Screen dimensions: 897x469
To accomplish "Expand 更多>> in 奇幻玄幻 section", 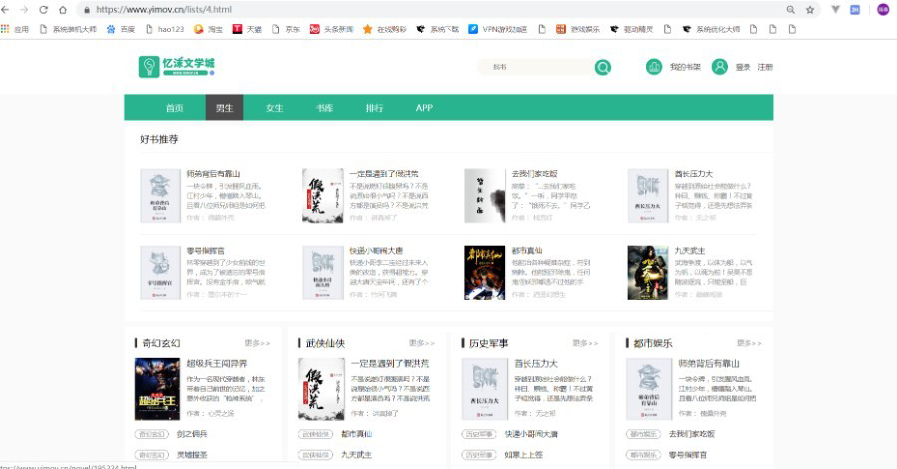I will 257,343.
